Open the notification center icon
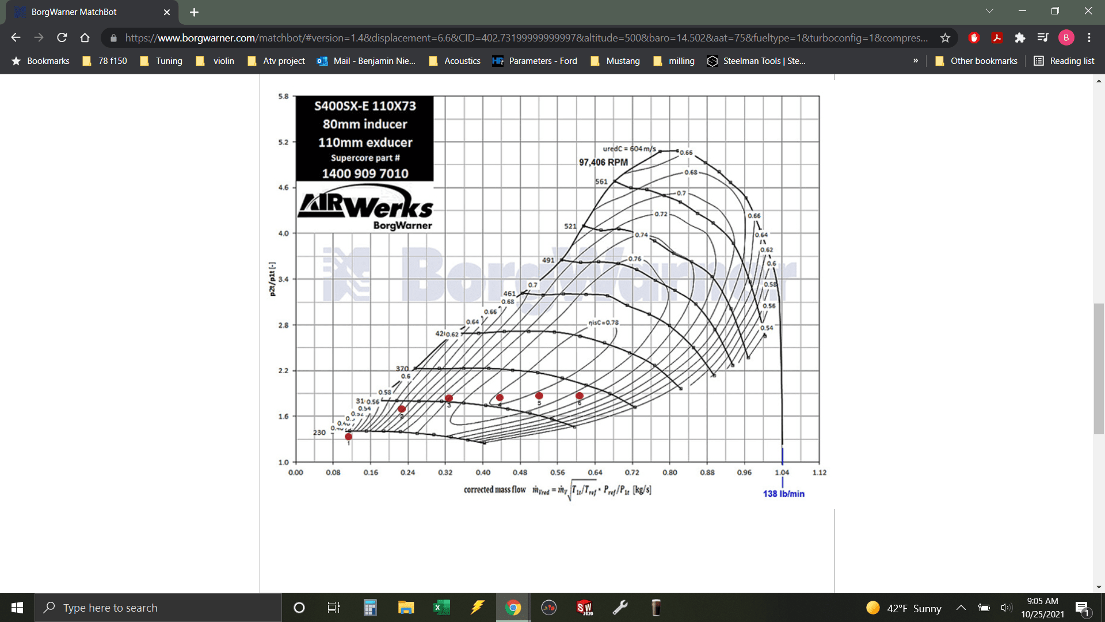Viewport: 1105px width, 622px height. (1083, 608)
